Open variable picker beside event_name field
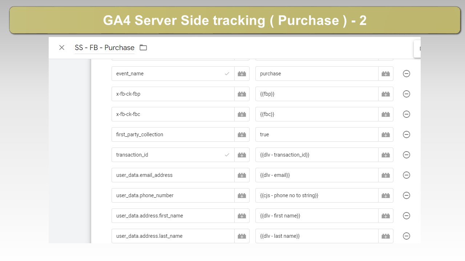 [242, 74]
